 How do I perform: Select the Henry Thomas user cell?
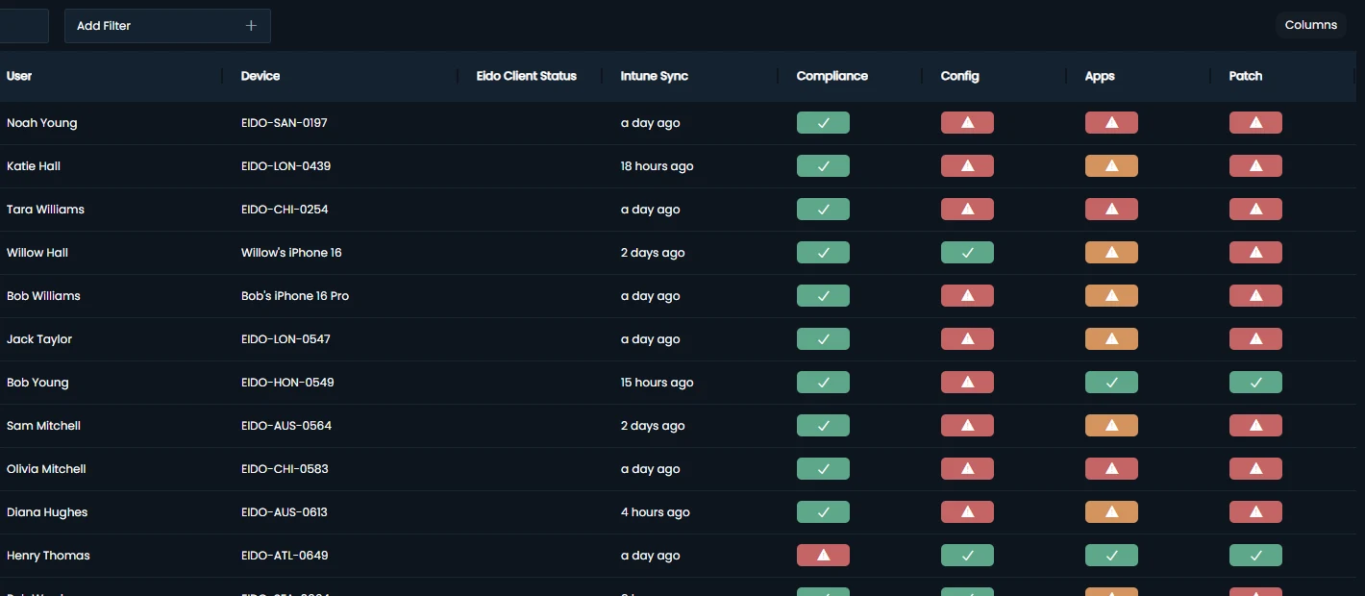click(48, 556)
